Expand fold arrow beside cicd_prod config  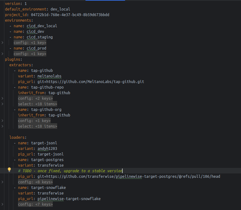2,54
